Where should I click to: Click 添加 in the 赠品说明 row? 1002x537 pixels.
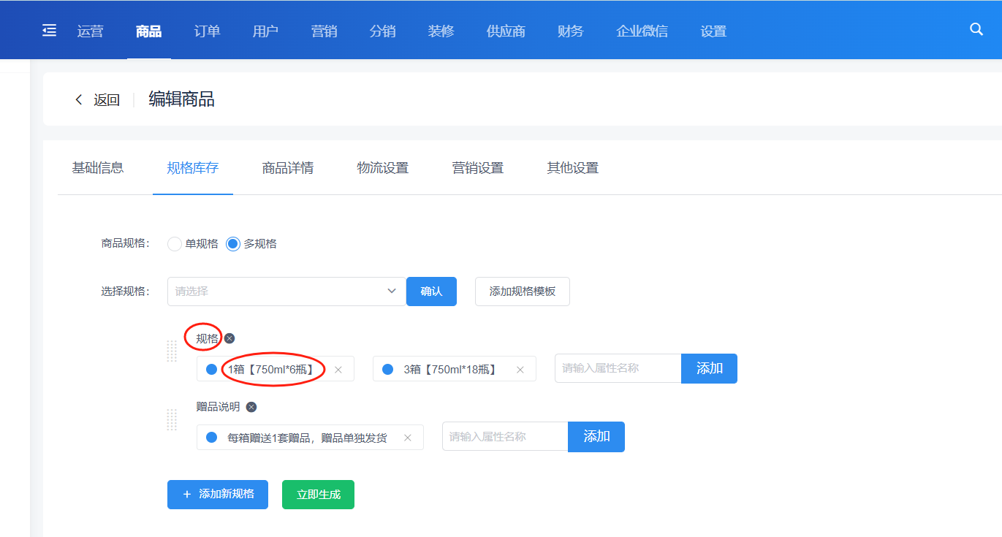pyautogui.click(x=596, y=436)
